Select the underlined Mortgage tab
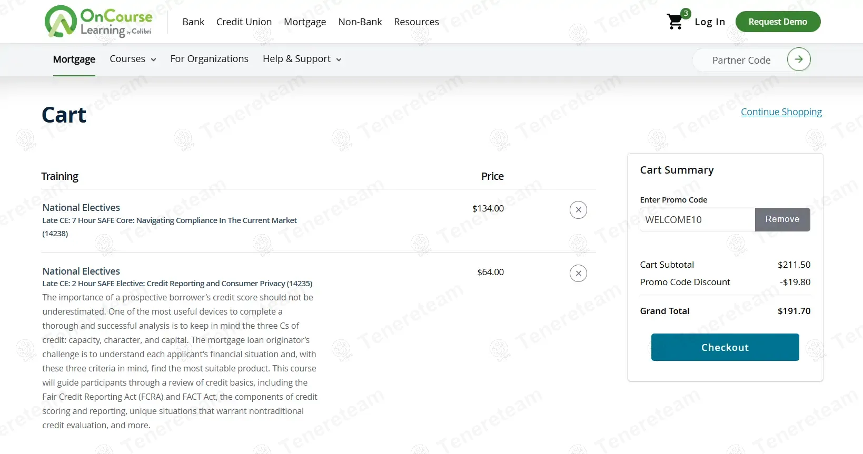Image resolution: width=863 pixels, height=454 pixels. click(74, 59)
